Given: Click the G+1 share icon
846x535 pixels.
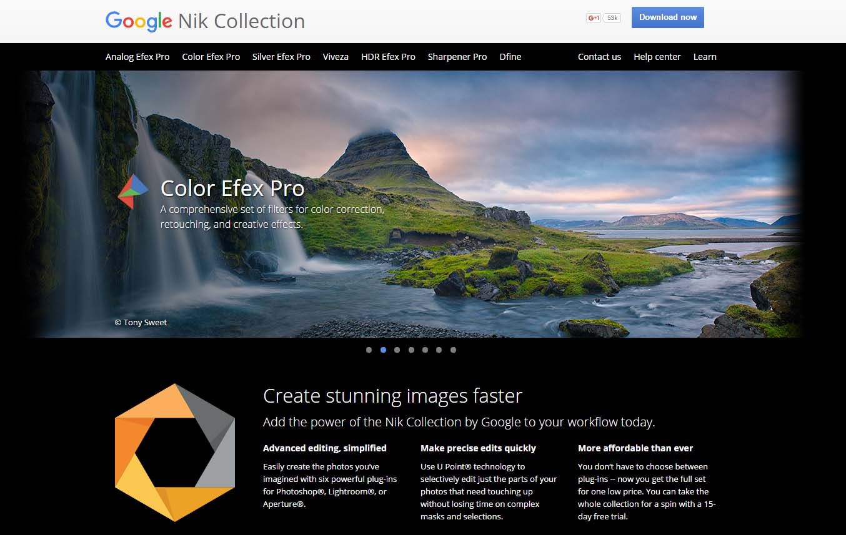Looking at the screenshot, I should [x=594, y=17].
